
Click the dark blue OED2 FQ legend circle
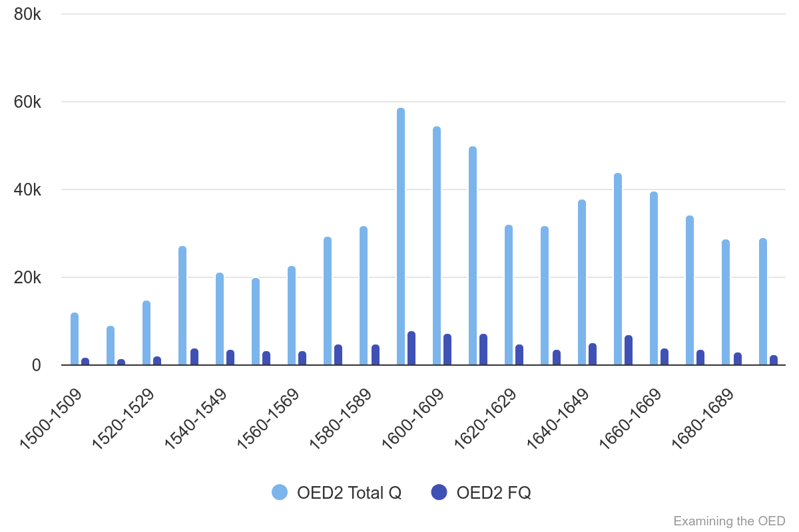[439, 492]
